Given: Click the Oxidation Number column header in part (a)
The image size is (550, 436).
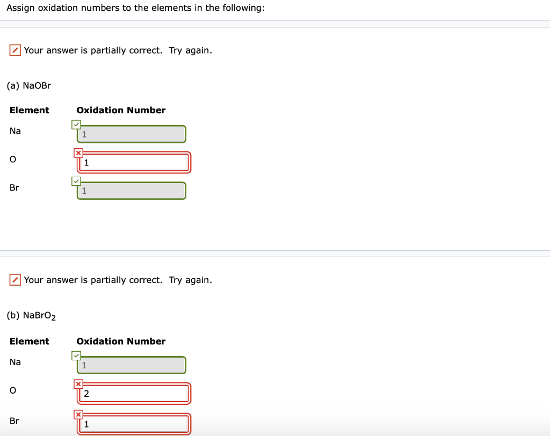Looking at the screenshot, I should pyautogui.click(x=121, y=110).
